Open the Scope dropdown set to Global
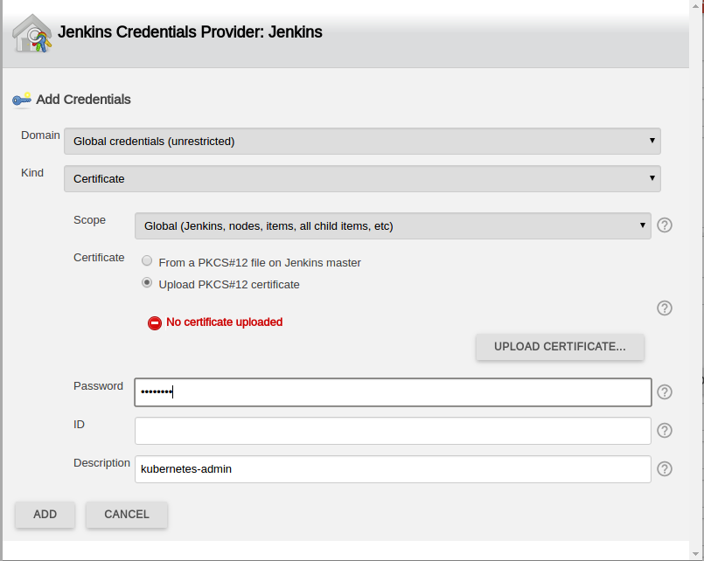The height and width of the screenshot is (561, 704). tap(393, 225)
